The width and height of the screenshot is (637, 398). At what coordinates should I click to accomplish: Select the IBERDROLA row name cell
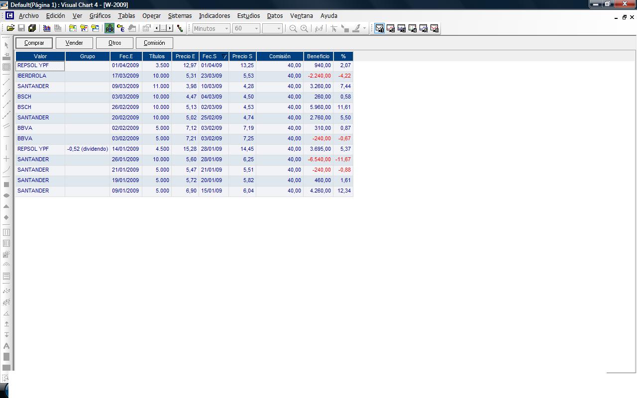click(40, 76)
